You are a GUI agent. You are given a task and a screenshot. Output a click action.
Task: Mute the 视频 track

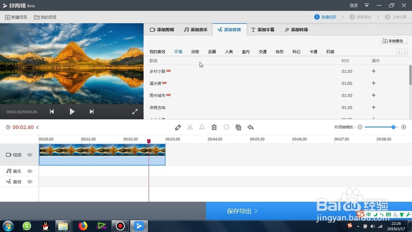click(30, 155)
